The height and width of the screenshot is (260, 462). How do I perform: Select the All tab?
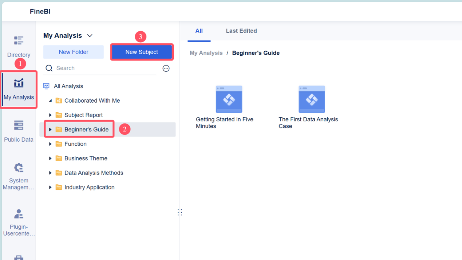[x=199, y=31]
